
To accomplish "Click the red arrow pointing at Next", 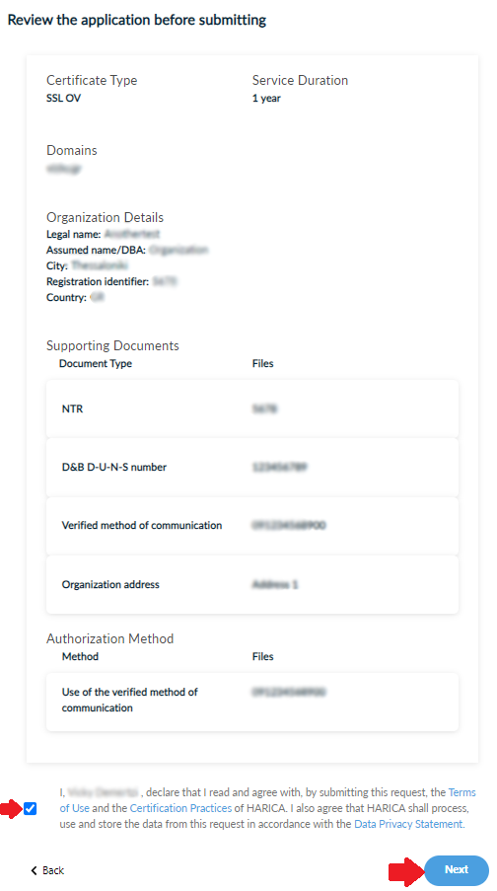I will point(405,870).
